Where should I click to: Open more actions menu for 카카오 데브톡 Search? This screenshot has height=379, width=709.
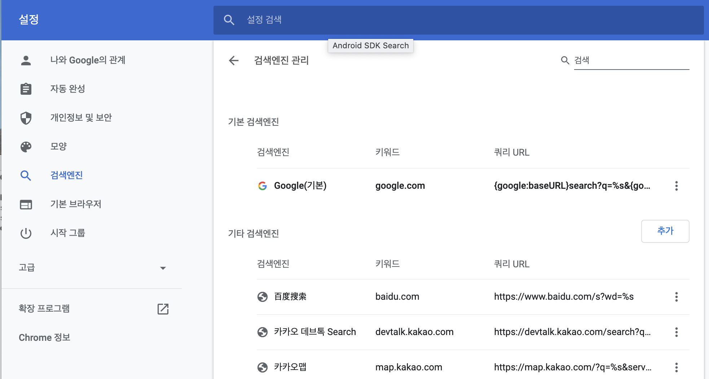click(677, 332)
